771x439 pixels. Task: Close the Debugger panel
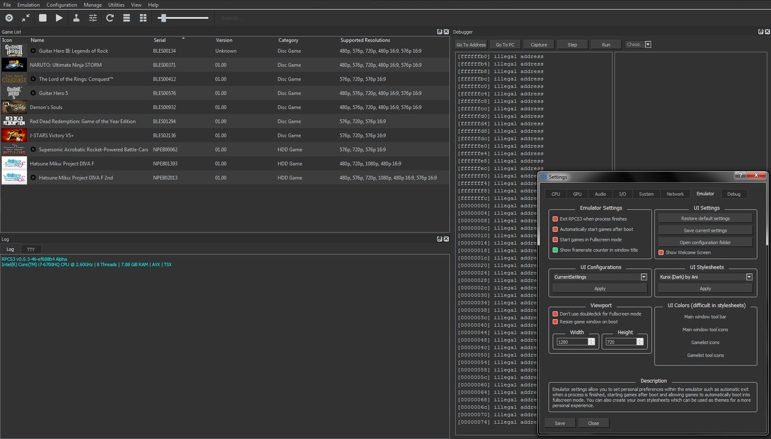pos(767,31)
